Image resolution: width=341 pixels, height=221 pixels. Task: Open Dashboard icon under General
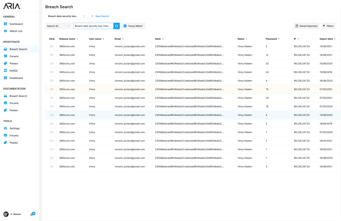pos(5,24)
